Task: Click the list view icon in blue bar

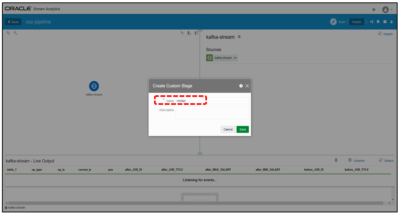Action: pyautogui.click(x=385, y=22)
